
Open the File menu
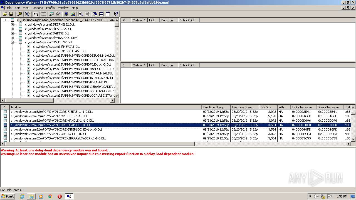9,8
